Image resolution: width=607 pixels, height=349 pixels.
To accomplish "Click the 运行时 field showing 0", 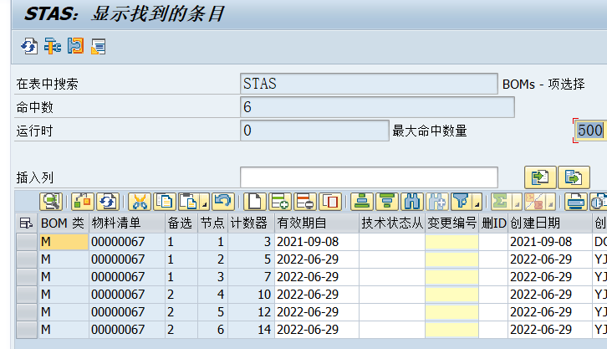I will (314, 131).
